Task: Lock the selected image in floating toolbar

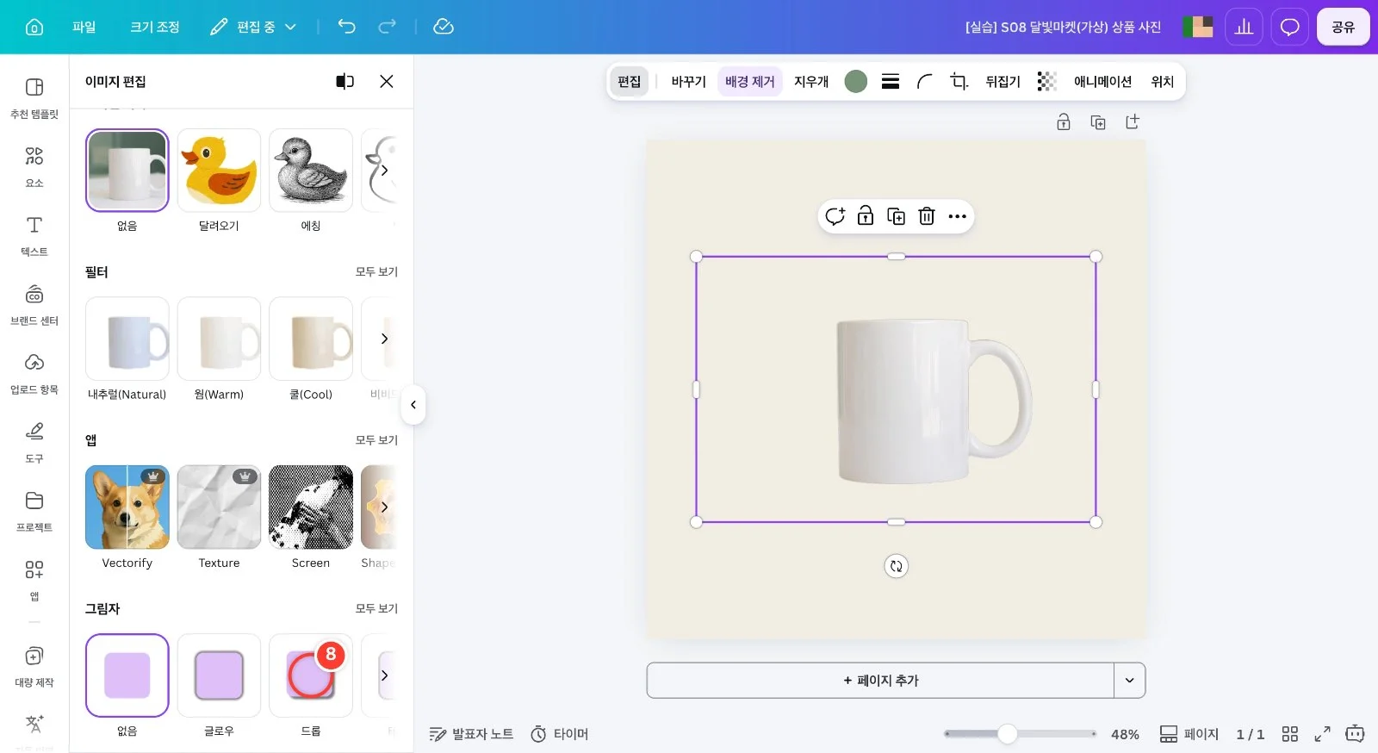Action: (x=866, y=216)
